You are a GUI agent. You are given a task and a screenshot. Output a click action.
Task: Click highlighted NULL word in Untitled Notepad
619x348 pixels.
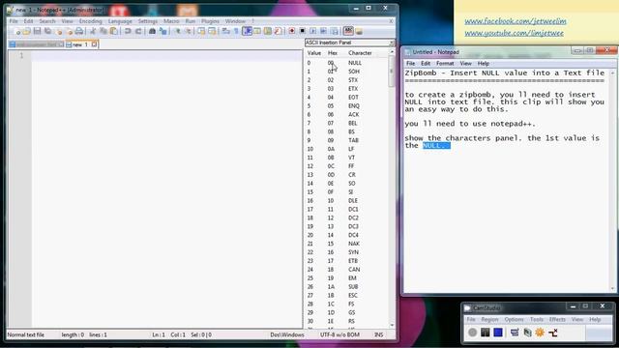click(x=436, y=146)
